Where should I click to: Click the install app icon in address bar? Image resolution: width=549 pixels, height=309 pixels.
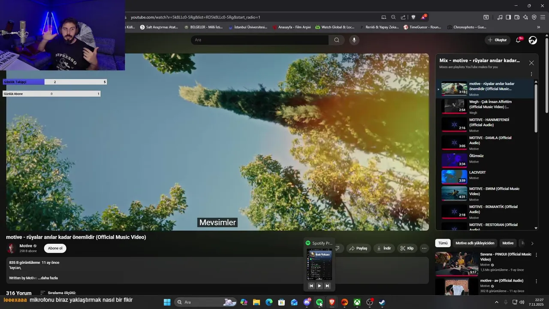(x=383, y=17)
